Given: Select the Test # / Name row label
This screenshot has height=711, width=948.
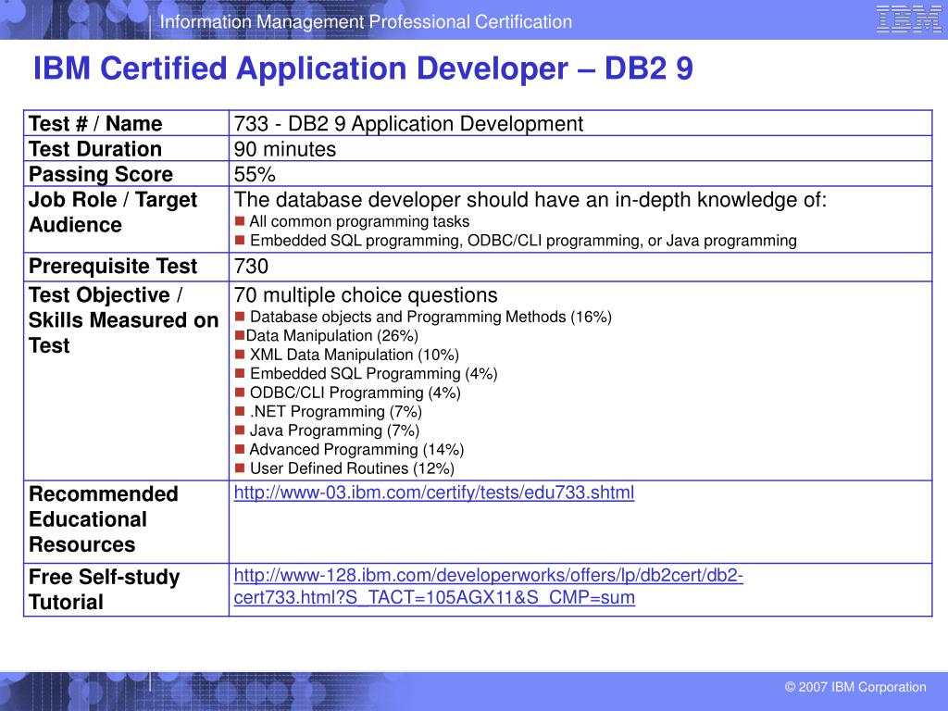Looking at the screenshot, I should [95, 124].
